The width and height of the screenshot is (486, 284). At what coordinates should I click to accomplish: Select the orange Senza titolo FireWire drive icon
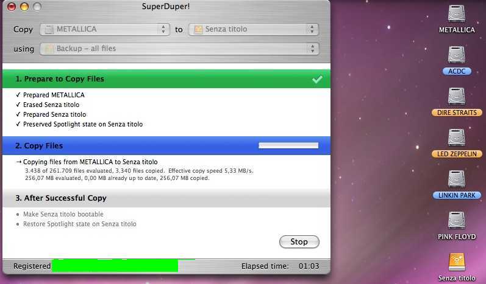(x=457, y=262)
